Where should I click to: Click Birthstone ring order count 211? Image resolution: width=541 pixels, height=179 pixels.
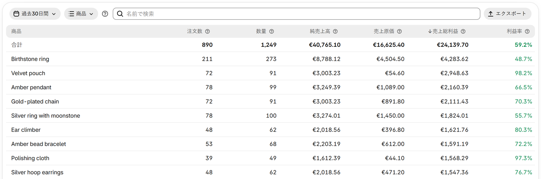pyautogui.click(x=207, y=59)
